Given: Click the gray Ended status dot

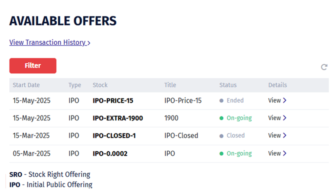Looking at the screenshot, I should 221,101.
